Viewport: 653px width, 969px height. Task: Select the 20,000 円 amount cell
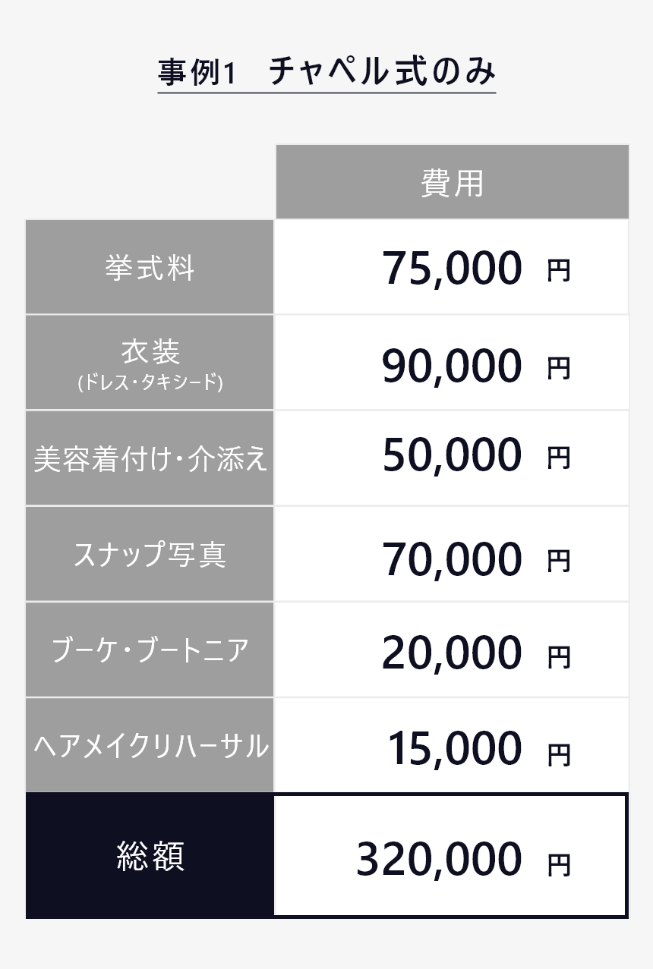[453, 650]
